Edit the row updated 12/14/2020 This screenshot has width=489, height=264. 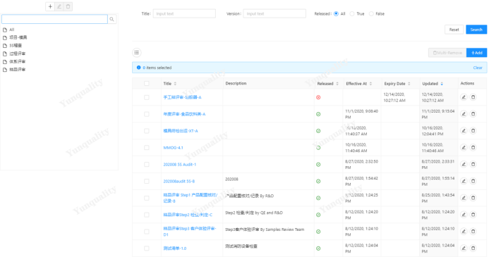click(x=464, y=97)
